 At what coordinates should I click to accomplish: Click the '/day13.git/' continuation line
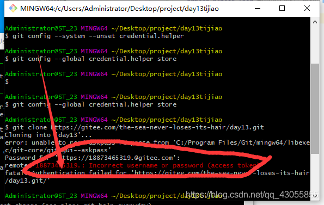27,181
